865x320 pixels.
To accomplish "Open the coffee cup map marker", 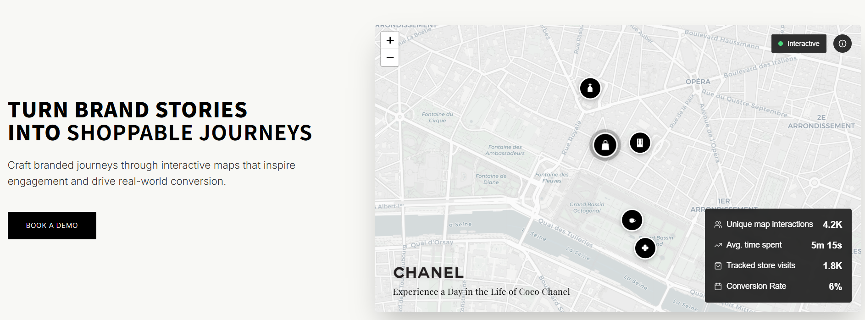I will pyautogui.click(x=632, y=220).
